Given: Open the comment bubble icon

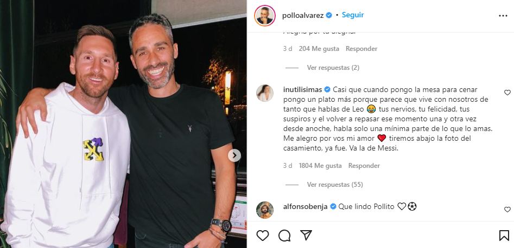Looking at the screenshot, I should coord(284,235).
